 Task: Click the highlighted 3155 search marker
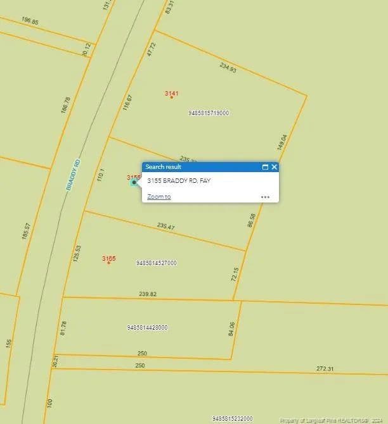coord(134,182)
